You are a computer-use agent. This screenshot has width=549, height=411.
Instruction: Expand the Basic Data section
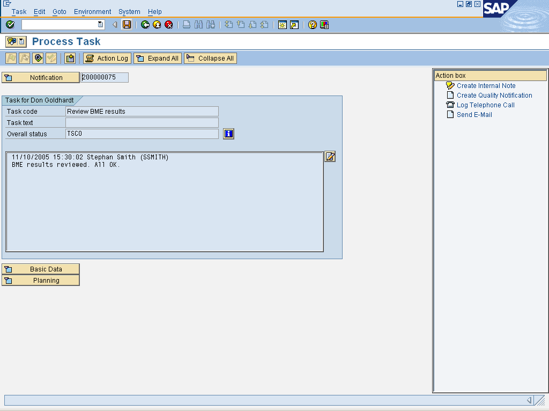tap(41, 269)
